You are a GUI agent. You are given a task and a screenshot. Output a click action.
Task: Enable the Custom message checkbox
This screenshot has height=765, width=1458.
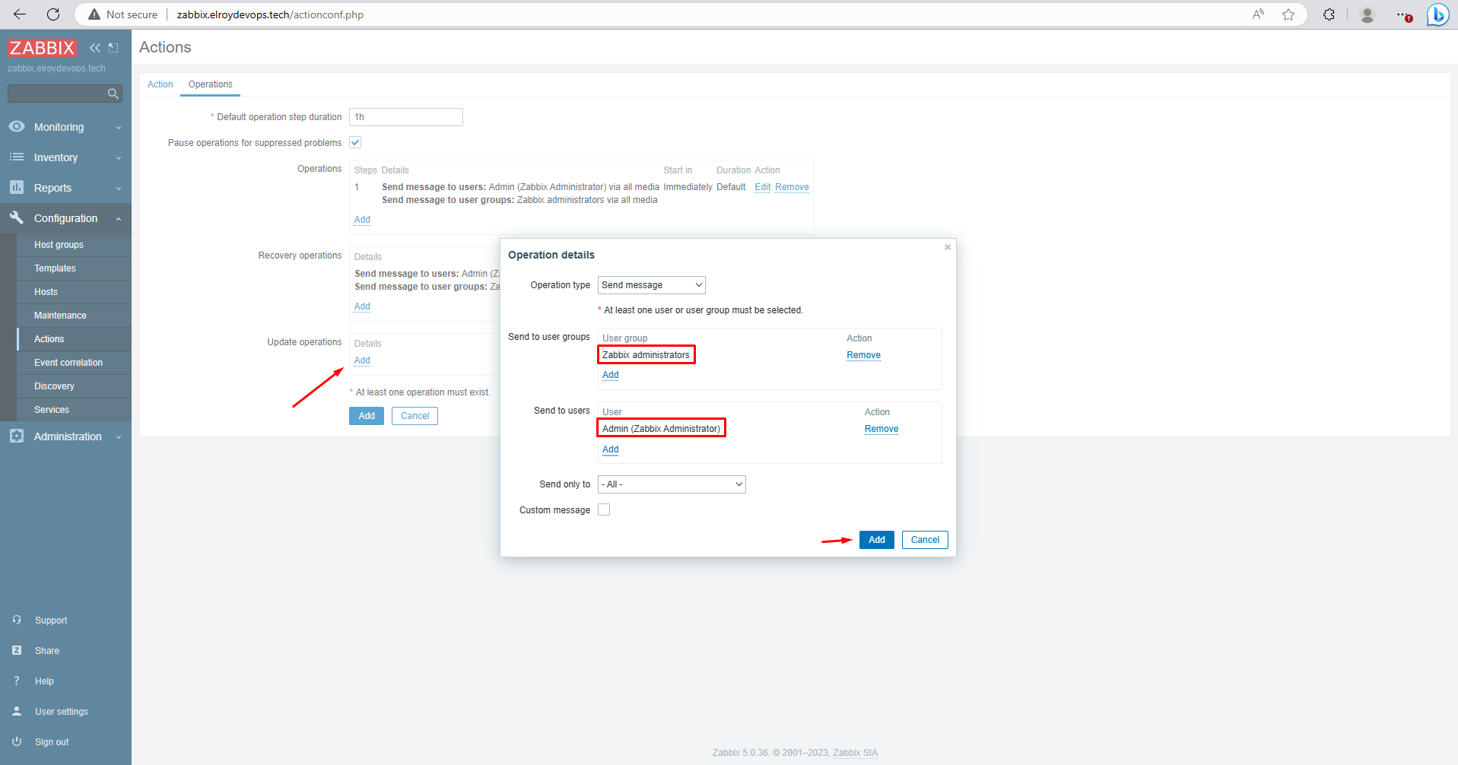pyautogui.click(x=604, y=509)
